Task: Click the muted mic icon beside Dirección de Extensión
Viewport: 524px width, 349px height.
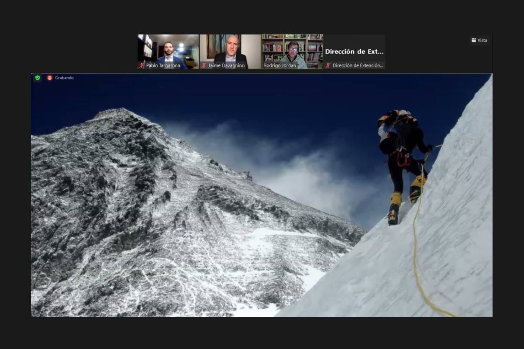Action: point(328,65)
